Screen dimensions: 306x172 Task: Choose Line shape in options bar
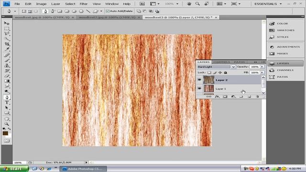click(x=88, y=11)
